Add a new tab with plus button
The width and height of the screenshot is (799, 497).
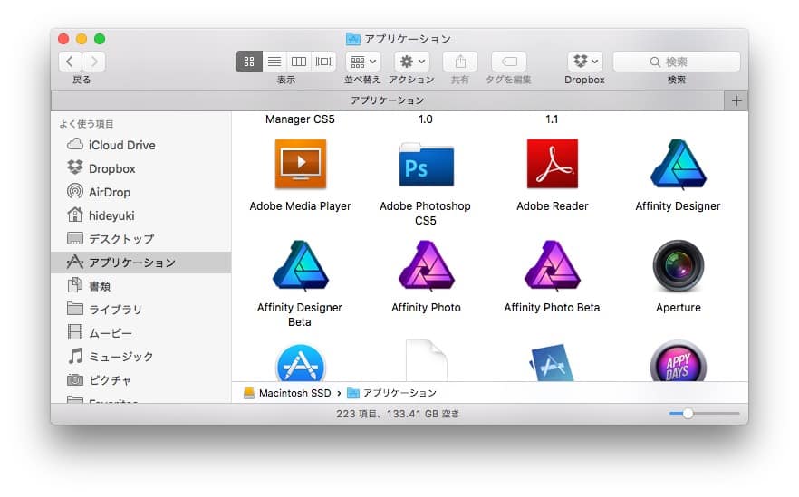tap(736, 100)
